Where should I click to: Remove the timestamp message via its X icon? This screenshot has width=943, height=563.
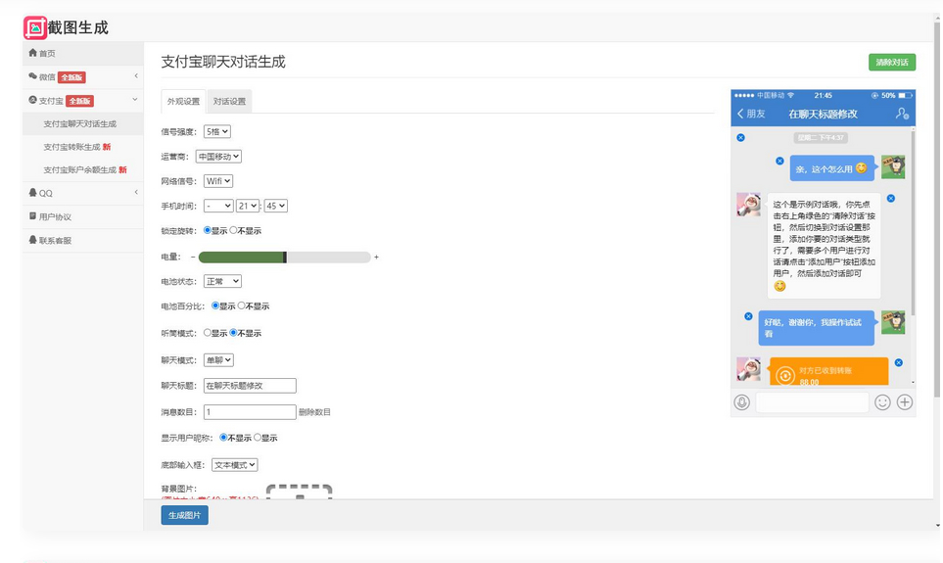pos(740,138)
